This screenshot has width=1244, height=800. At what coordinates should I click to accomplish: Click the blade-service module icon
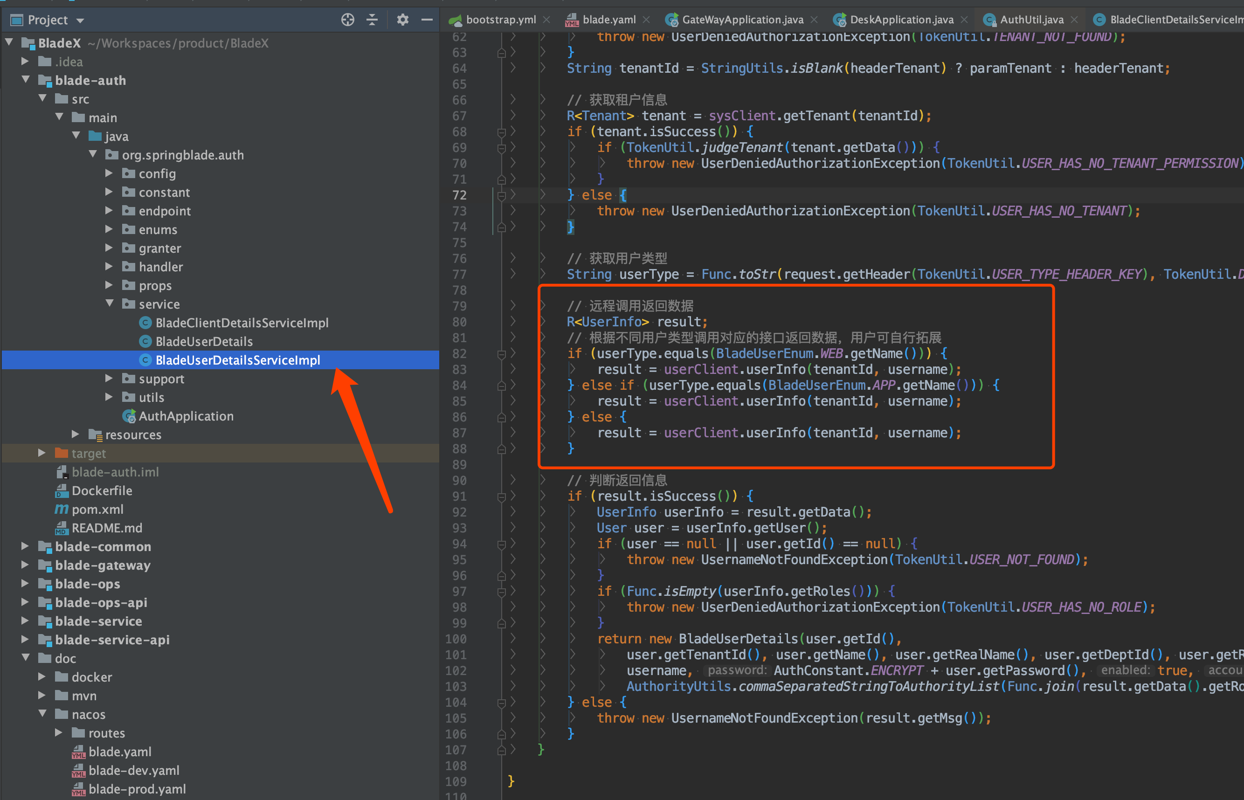(45, 621)
